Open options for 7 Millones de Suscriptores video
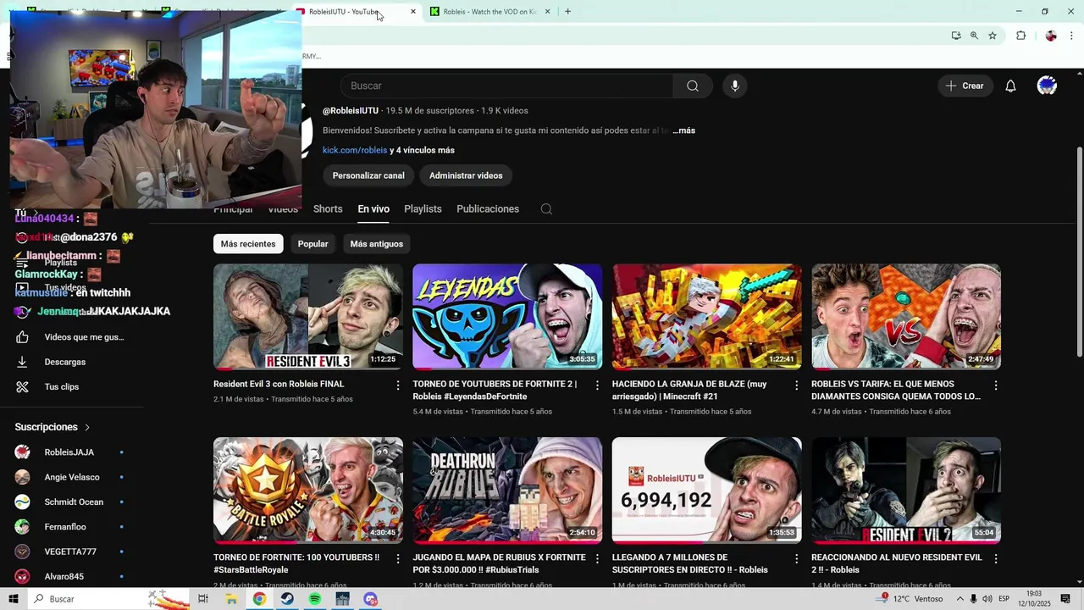Screen dimensions: 1084x610 click(796, 559)
